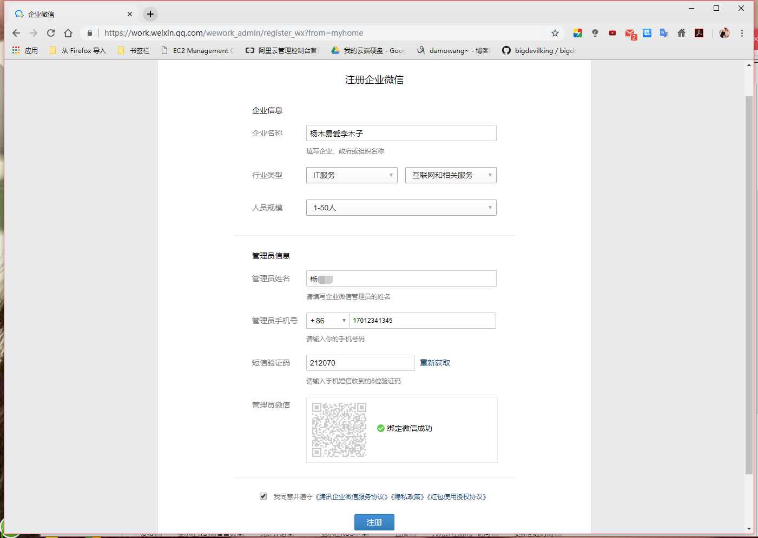Click the page vertical scrollbar thumb
Screen dimensions: 758x538
[x=749, y=285]
